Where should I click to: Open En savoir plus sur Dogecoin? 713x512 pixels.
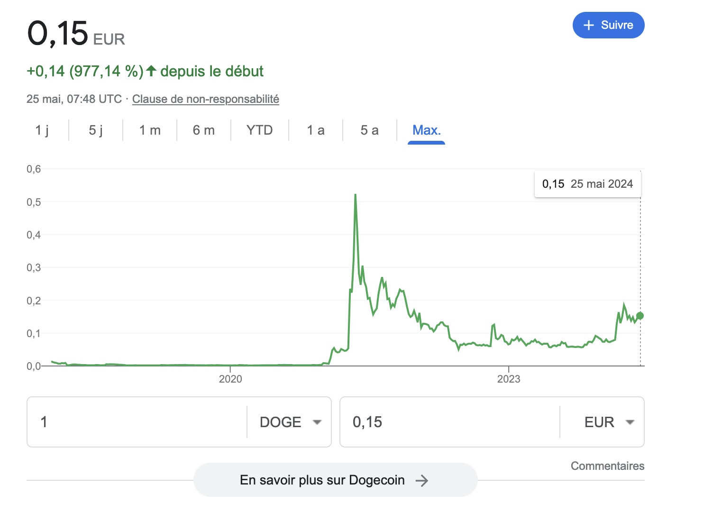point(335,480)
